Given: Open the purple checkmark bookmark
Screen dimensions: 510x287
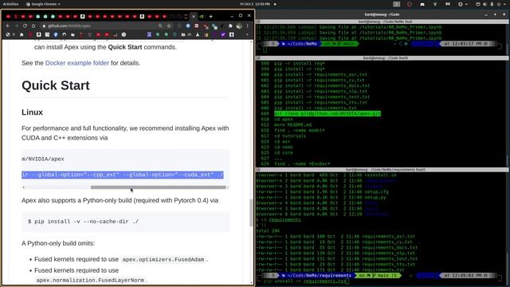Looking at the screenshot, I should 223,34.
